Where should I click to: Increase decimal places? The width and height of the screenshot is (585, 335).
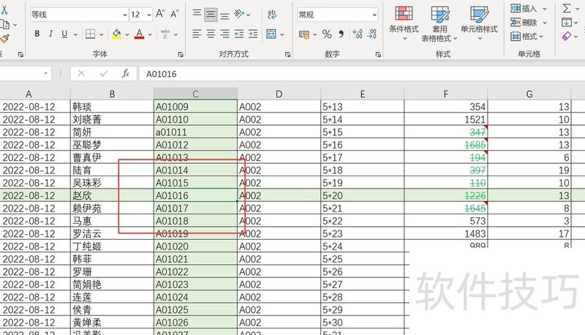357,34
